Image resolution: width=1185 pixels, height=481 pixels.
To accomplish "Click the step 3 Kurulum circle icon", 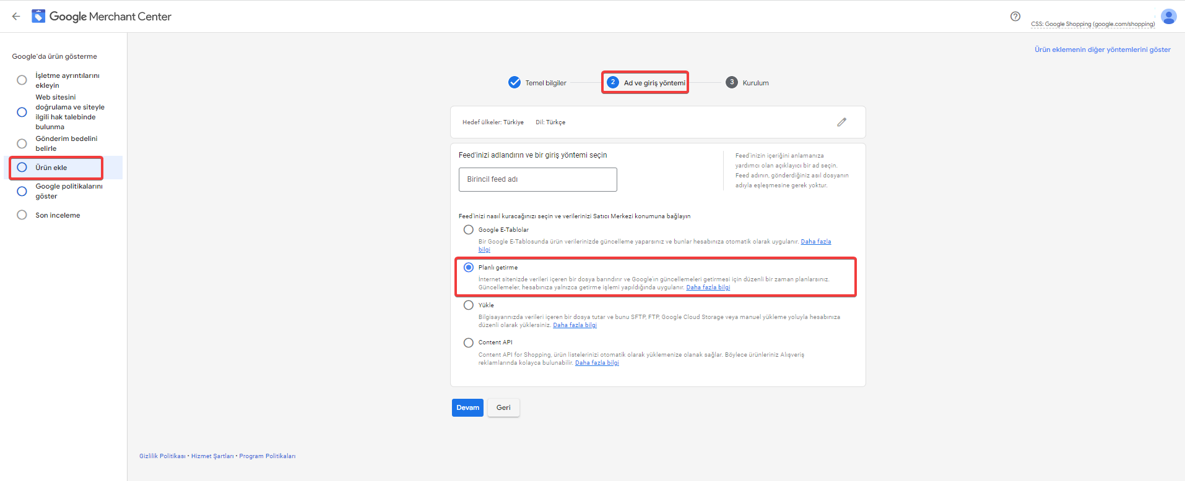I will click(x=732, y=82).
